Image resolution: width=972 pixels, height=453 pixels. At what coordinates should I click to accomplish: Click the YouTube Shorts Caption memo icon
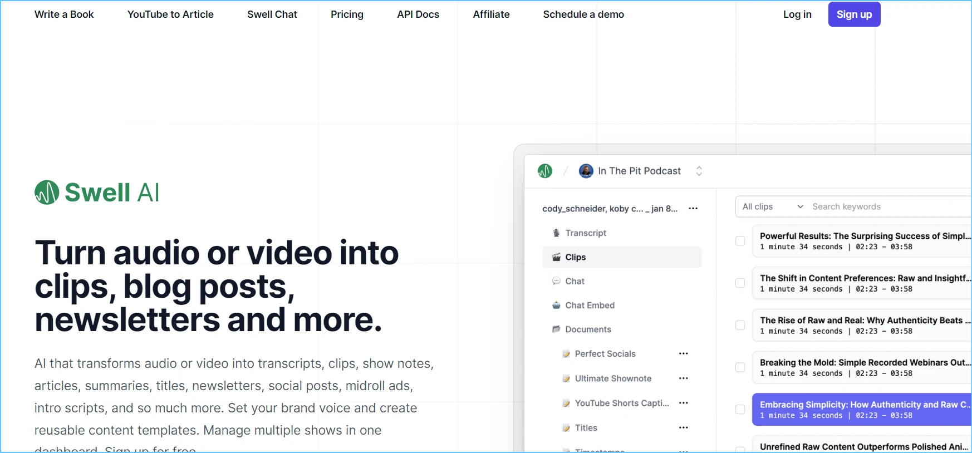(x=566, y=403)
